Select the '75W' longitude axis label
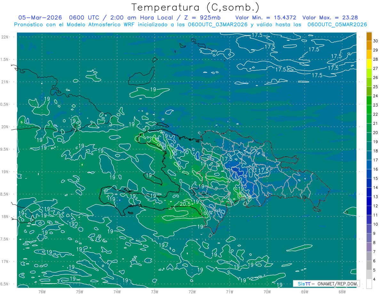The height and width of the screenshot is (296, 384). (x=80, y=292)
